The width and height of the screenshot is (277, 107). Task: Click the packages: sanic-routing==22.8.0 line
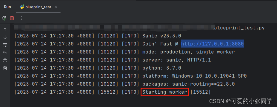coord(124,84)
